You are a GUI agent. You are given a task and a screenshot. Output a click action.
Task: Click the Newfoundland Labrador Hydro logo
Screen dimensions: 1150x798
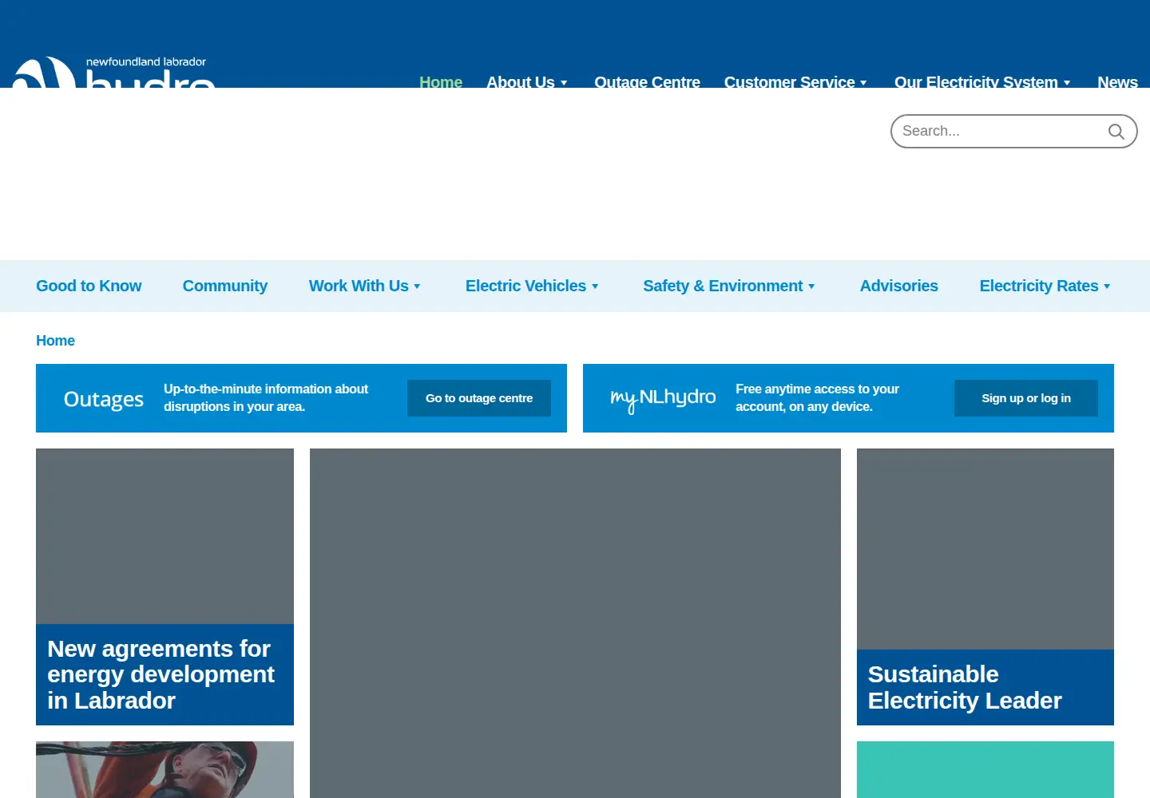pos(113,72)
